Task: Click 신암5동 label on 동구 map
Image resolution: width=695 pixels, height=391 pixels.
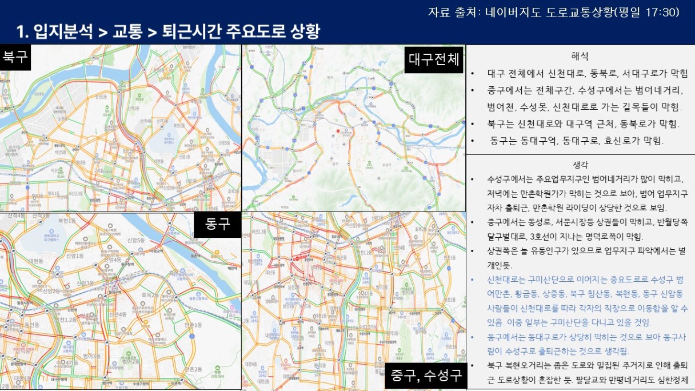Action: tap(135, 240)
